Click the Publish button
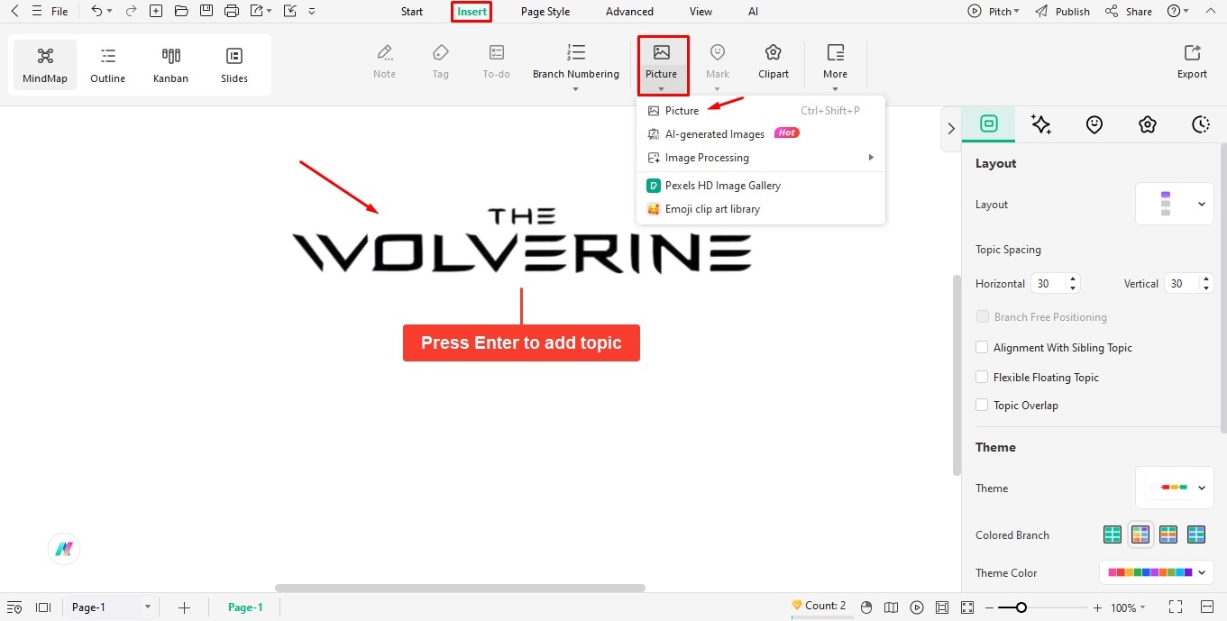 [1063, 12]
